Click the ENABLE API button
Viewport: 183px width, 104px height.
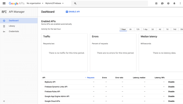click(73, 12)
